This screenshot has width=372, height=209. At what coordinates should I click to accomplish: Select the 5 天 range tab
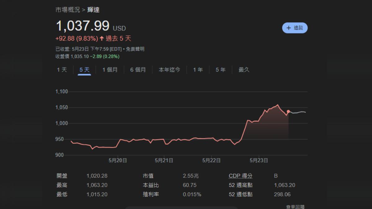point(84,70)
